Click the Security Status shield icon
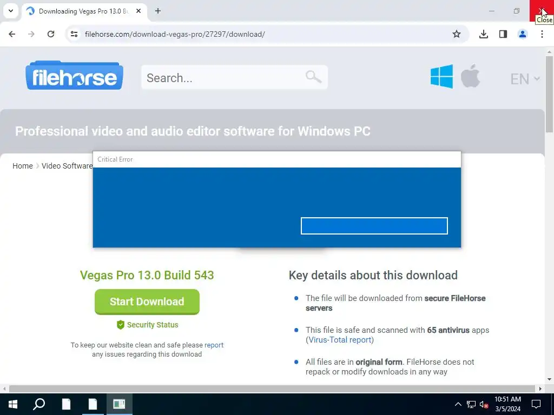Screen dimensions: 554x415 121,325
